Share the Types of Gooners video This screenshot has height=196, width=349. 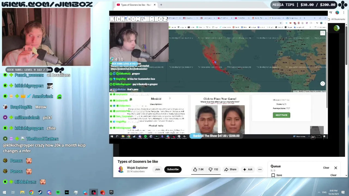(230, 169)
